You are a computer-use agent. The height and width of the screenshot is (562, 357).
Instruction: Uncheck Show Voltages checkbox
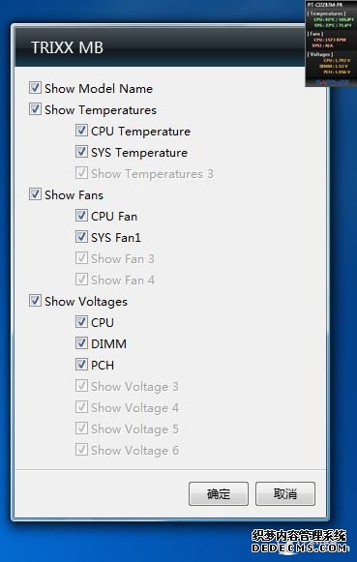[35, 301]
